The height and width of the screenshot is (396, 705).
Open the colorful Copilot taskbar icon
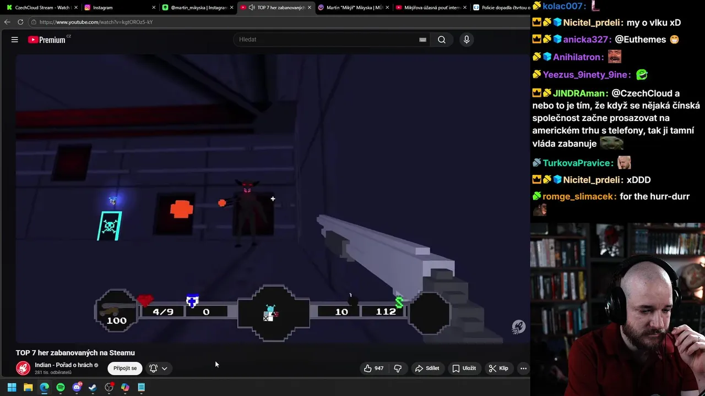pyautogui.click(x=125, y=387)
